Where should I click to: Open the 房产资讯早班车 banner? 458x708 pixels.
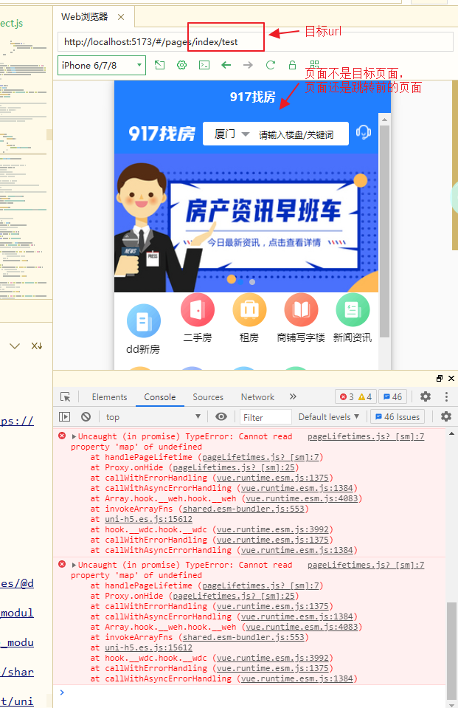click(246, 223)
